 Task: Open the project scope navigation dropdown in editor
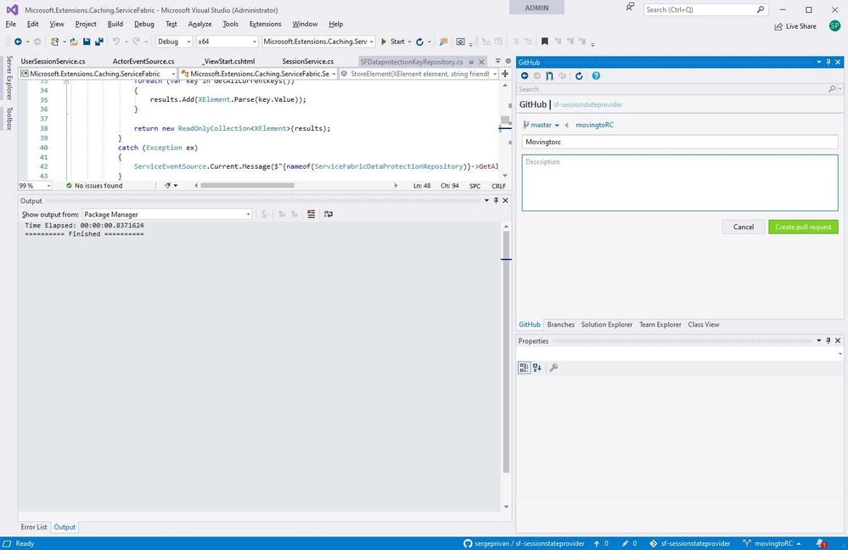98,74
